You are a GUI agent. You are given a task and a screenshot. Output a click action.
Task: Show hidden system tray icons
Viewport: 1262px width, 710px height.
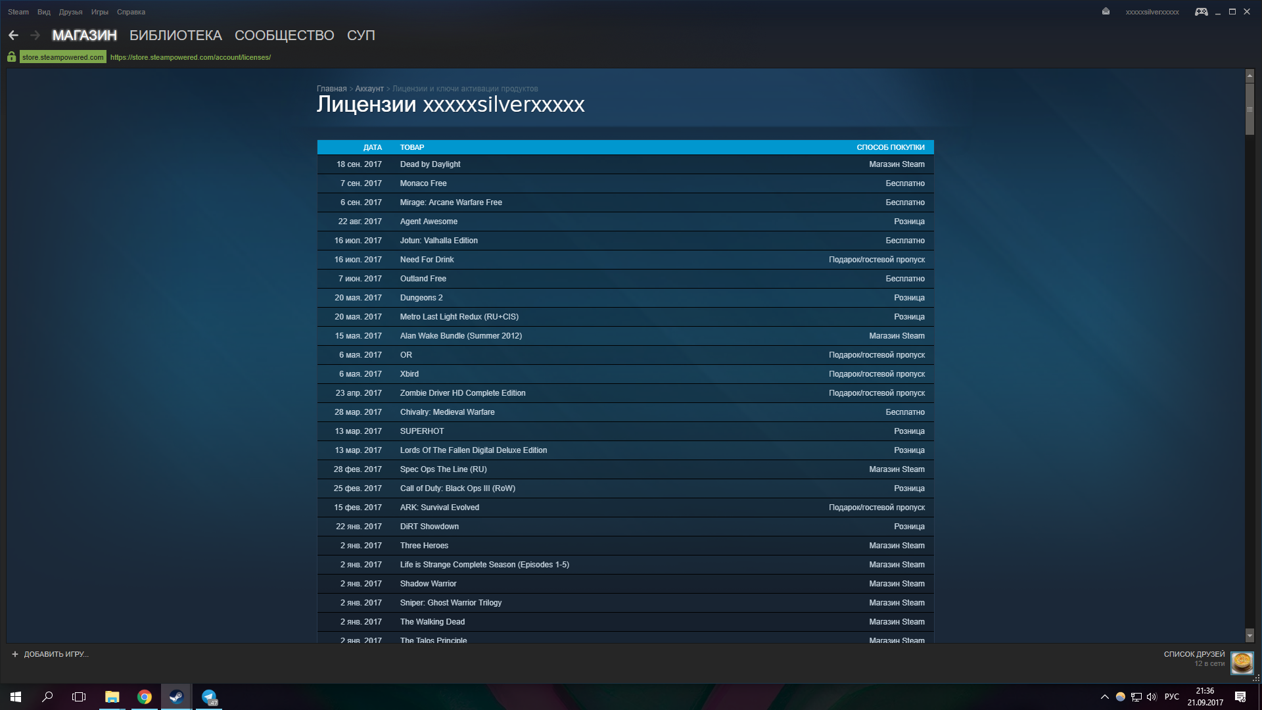click(x=1104, y=697)
